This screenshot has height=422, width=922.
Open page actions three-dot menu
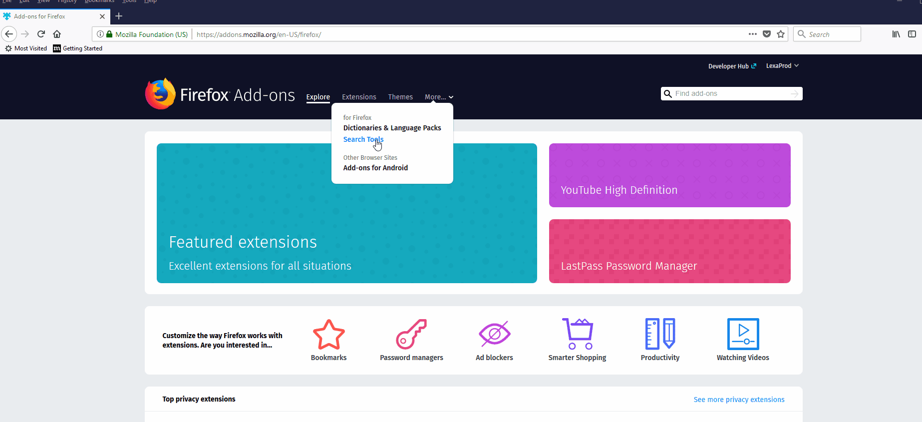(x=752, y=34)
